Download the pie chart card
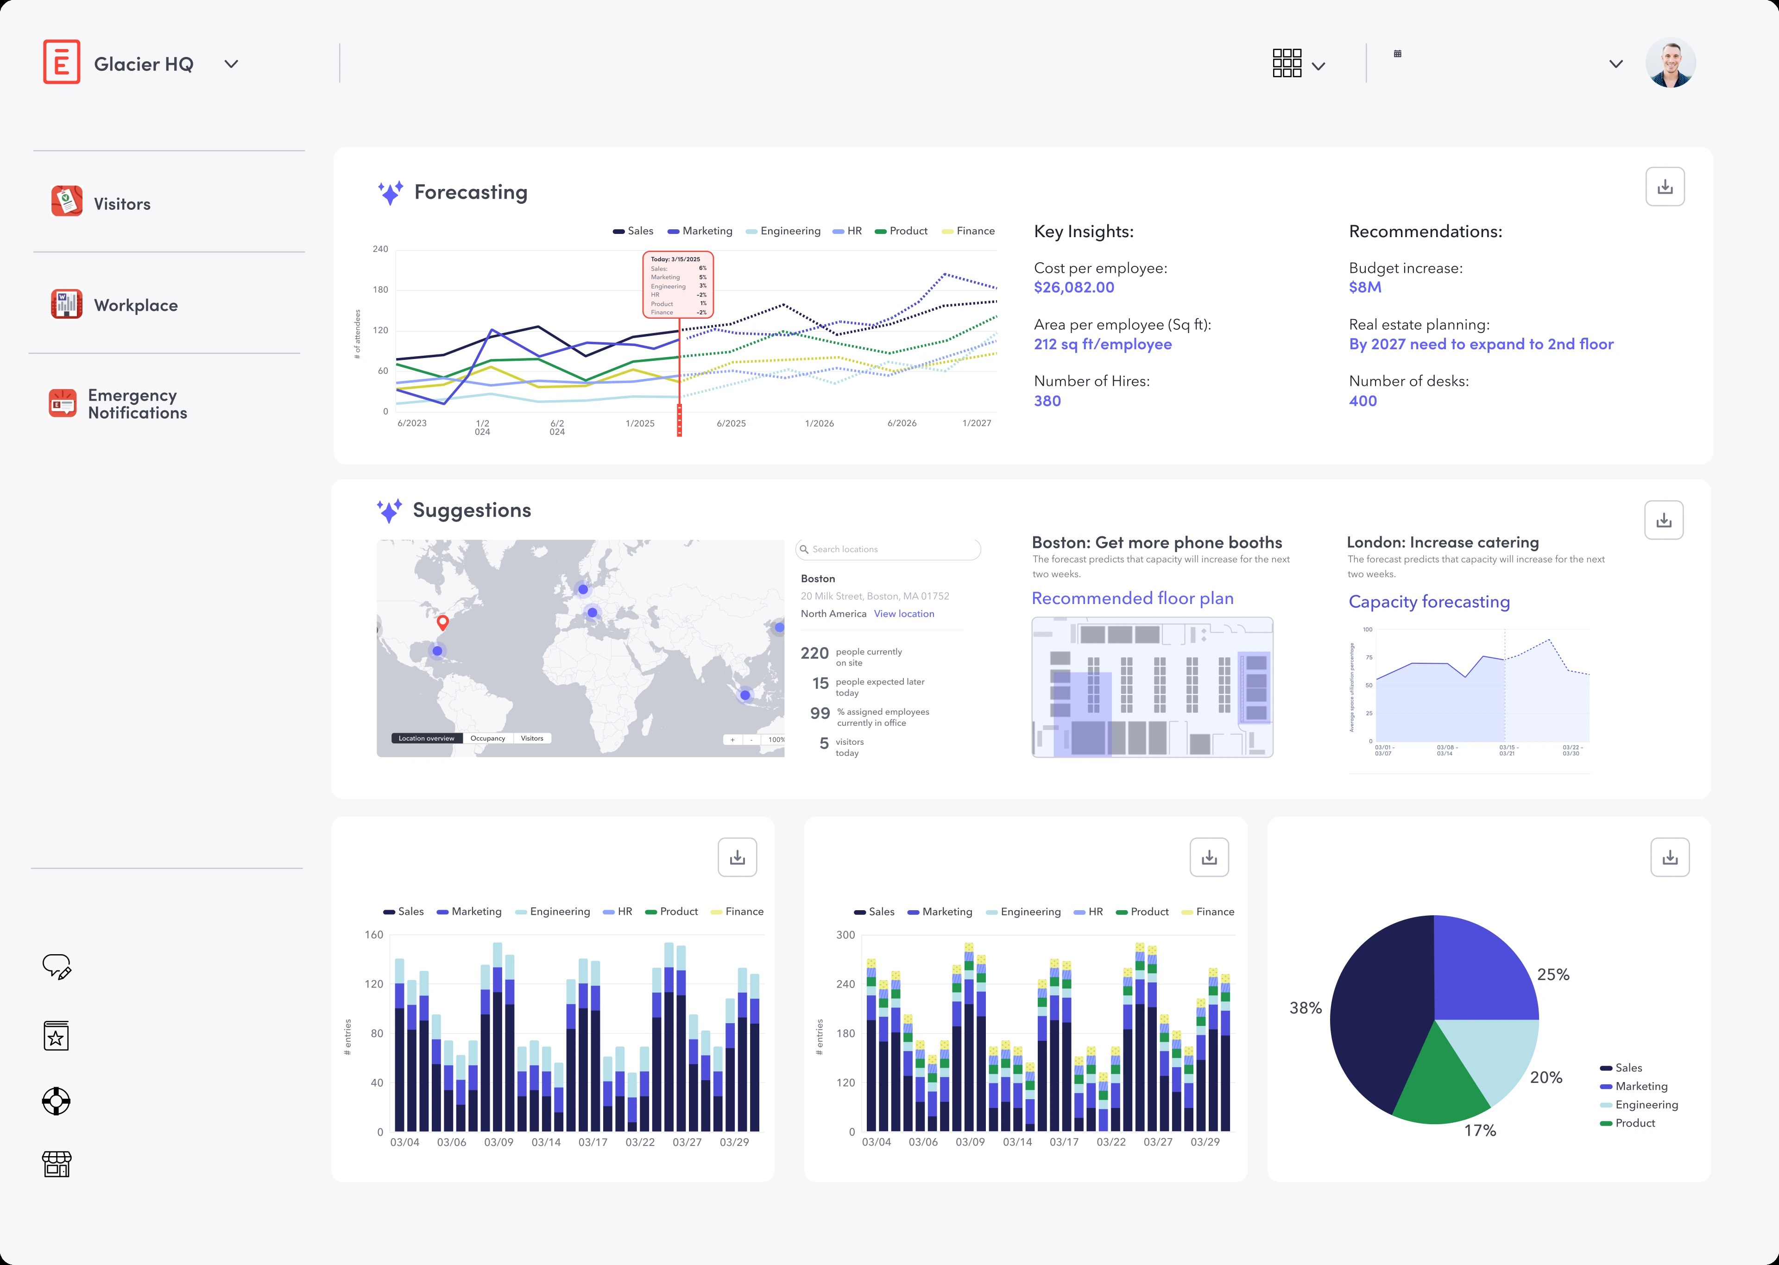Viewport: 1779px width, 1265px height. pos(1670,857)
